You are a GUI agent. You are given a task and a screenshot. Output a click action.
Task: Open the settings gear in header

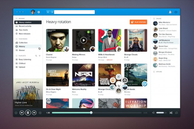coord(39,12)
